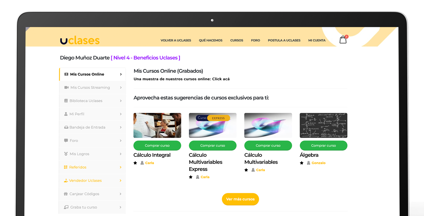Click the medal icon for Mis Logros
This screenshot has height=216, width=424.
click(x=66, y=154)
